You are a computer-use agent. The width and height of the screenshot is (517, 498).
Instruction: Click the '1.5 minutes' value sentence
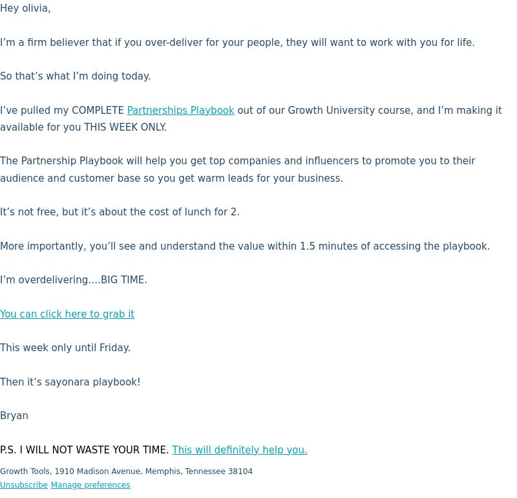point(245,246)
